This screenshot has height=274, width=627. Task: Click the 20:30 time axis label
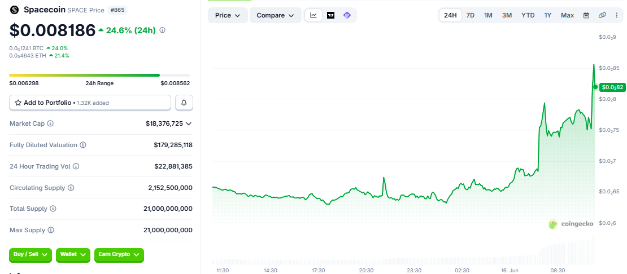pyautogui.click(x=366, y=271)
